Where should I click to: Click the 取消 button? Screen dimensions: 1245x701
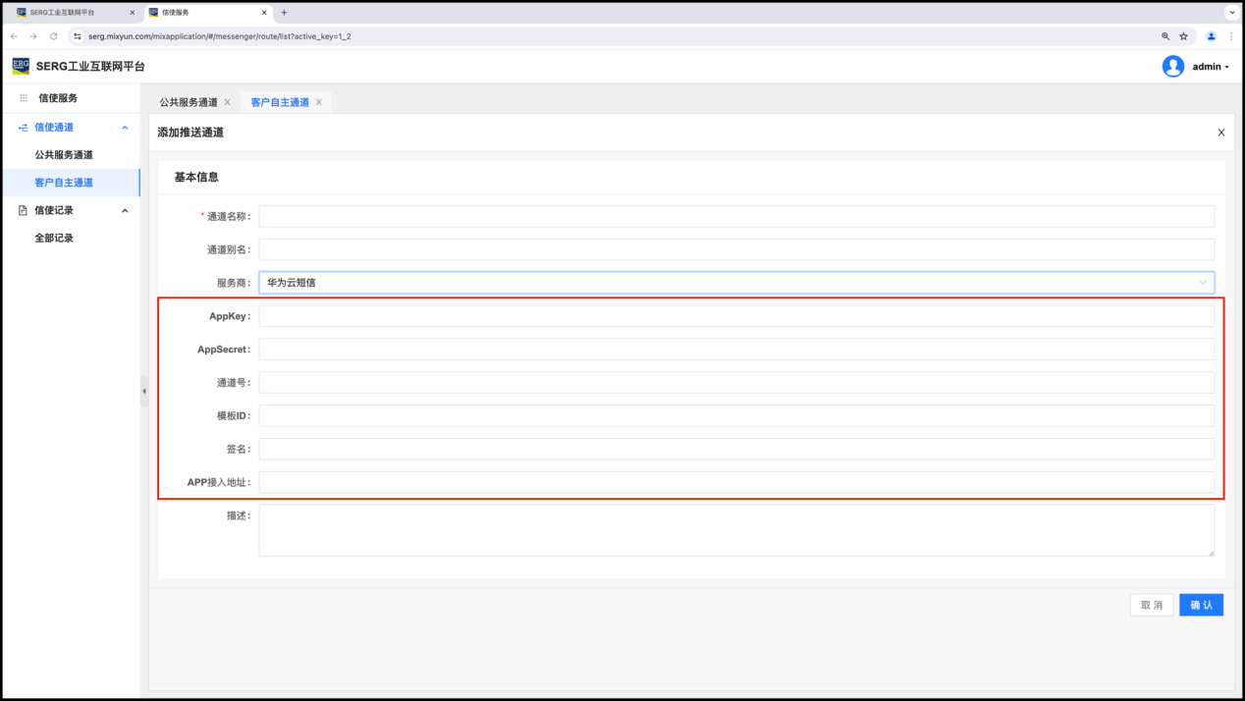(1152, 605)
